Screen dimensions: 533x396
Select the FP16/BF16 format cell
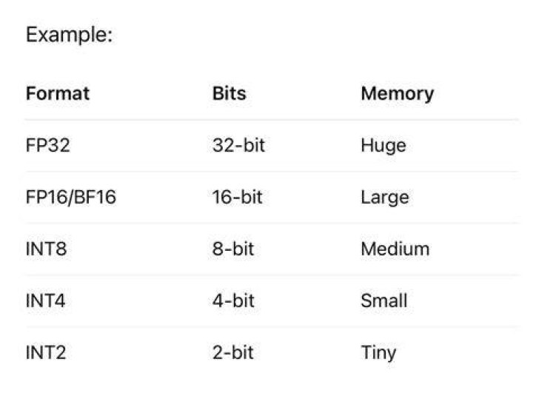[x=71, y=197]
